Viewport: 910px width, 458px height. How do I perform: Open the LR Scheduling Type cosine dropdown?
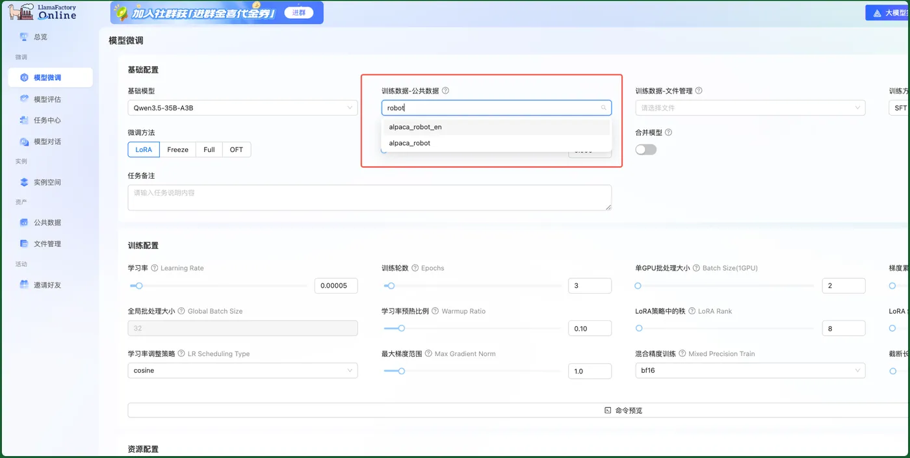tap(242, 370)
